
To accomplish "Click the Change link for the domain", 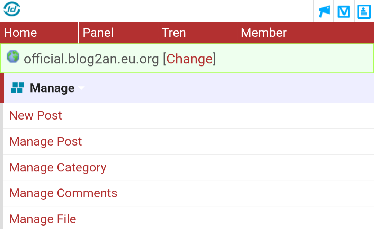I will [189, 59].
